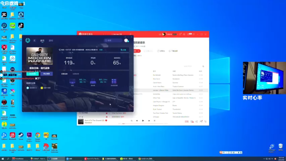Image resolution: width=286 pixels, height=161 pixels.
Task: Select the song row Summer by Calvin Harris
Action: [172, 83]
